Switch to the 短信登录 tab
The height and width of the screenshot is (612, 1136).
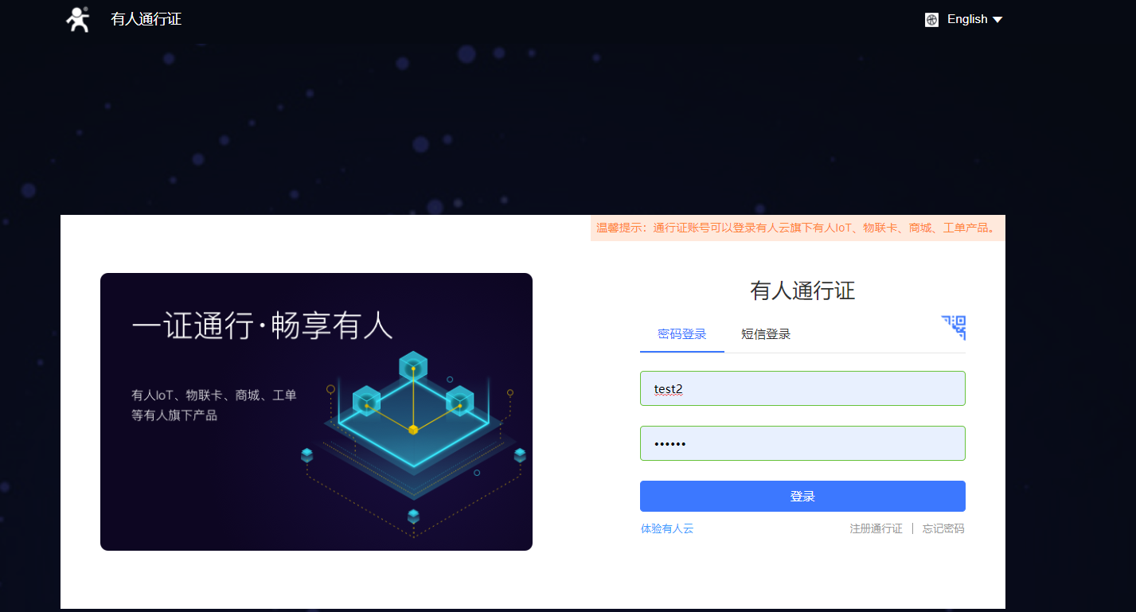[x=766, y=334]
